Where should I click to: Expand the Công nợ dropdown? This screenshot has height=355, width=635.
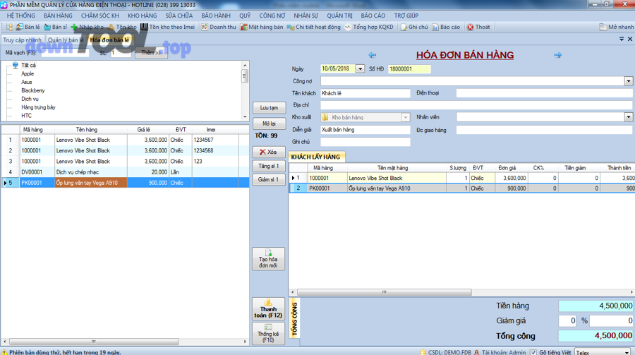(628, 81)
